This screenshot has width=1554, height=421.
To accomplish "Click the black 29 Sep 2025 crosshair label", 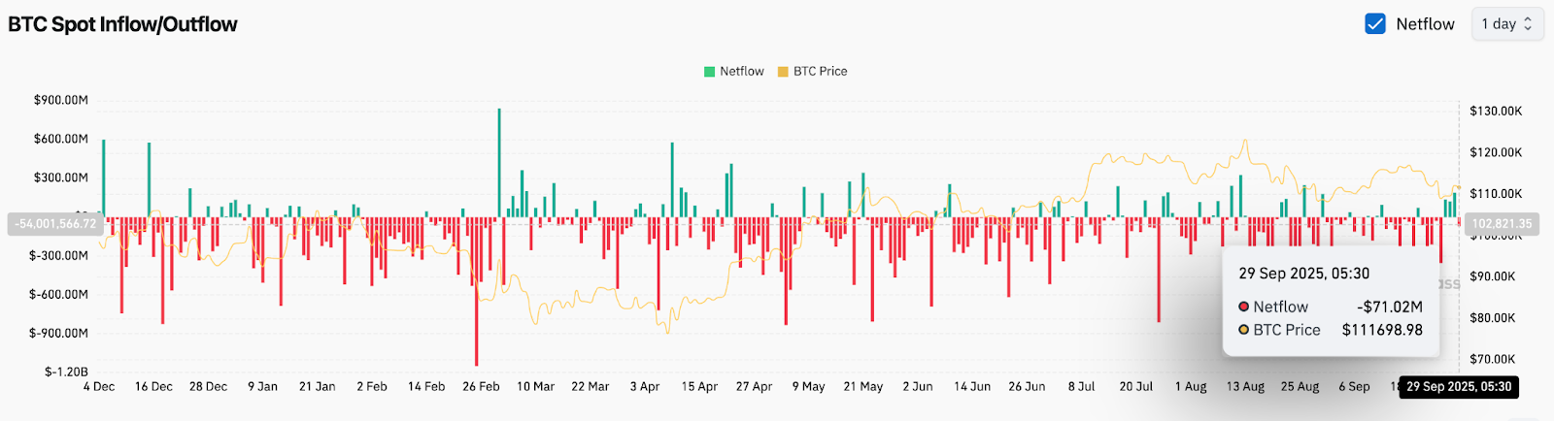I will [x=1458, y=387].
